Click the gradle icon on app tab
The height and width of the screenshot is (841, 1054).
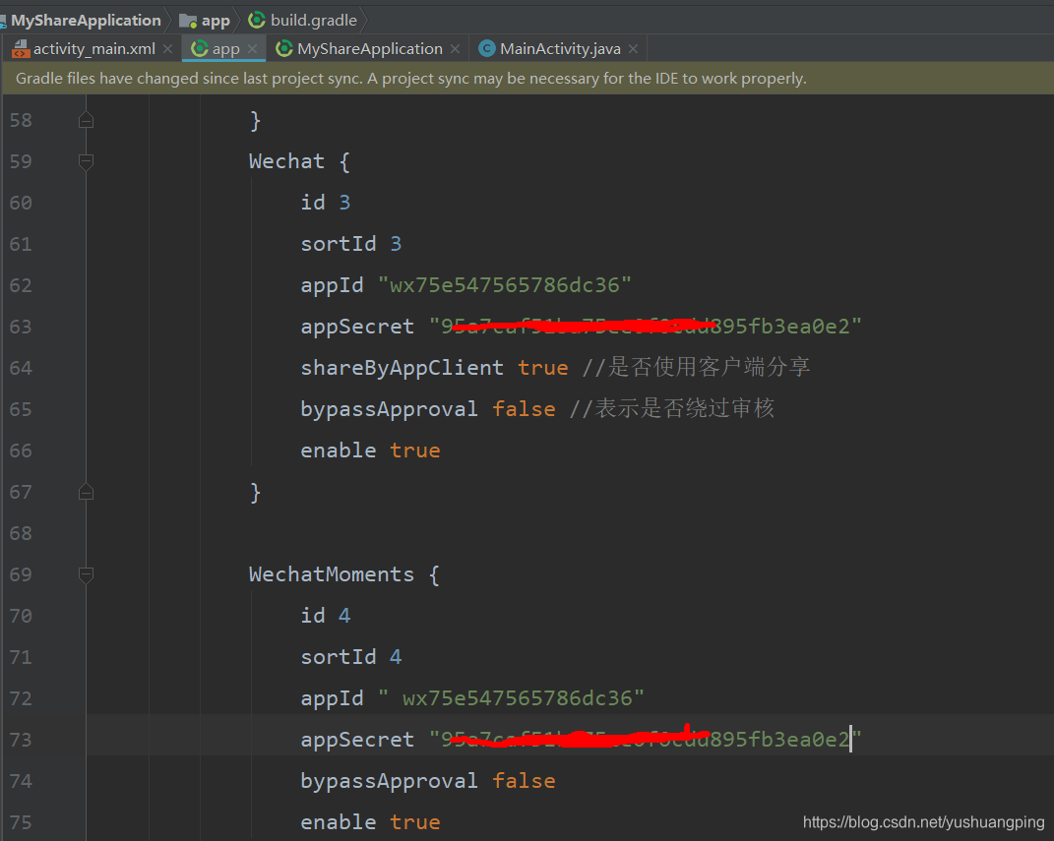click(200, 48)
